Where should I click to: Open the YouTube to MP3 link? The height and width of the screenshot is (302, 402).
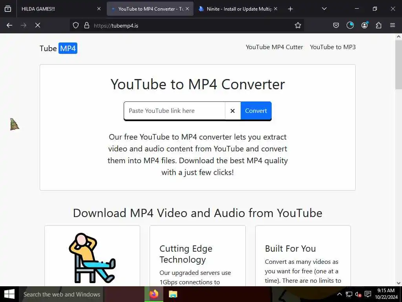click(333, 47)
